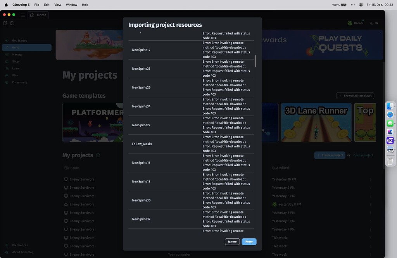Viewport: 397px width, 258px height.
Task: Select the NewSprite34 row in the error list
Action: (x=191, y=106)
